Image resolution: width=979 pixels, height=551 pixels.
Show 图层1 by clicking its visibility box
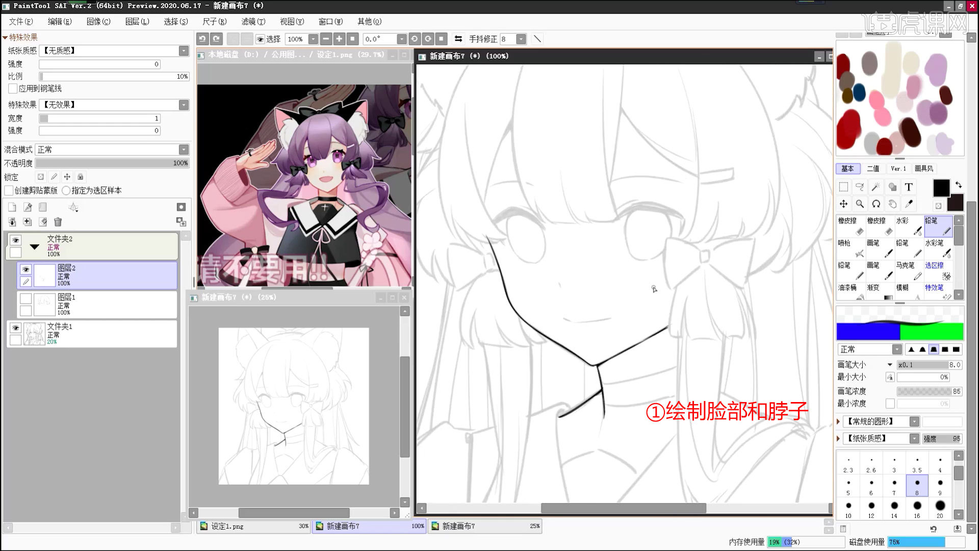25,298
